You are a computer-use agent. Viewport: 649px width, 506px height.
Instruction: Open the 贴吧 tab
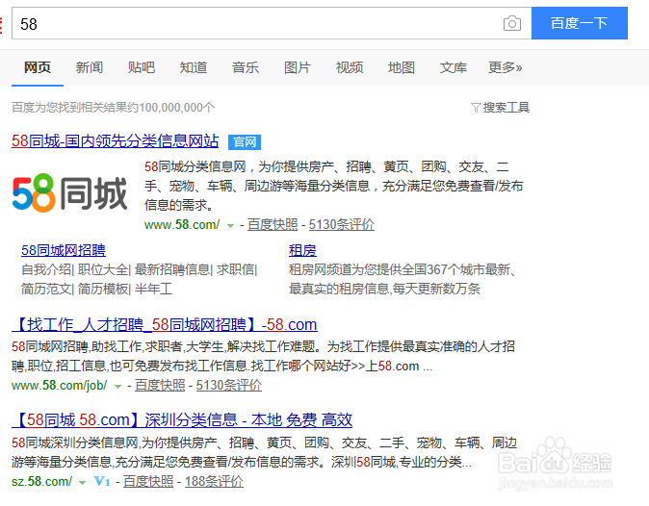pyautogui.click(x=142, y=67)
